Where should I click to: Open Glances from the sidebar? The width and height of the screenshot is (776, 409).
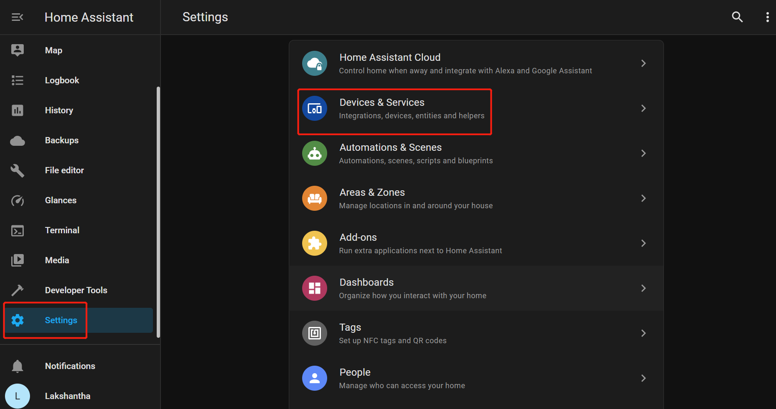[61, 200]
